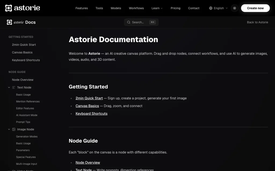Click the Text Node lines icon
275x171 pixels.
[14, 87]
